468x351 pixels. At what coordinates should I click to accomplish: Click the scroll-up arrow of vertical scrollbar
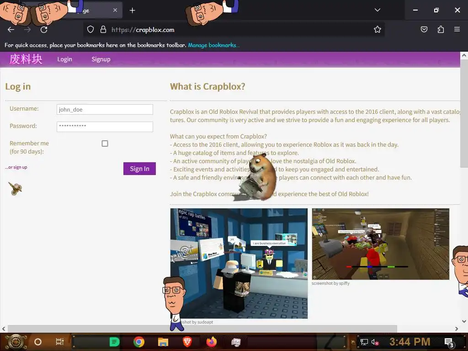(x=464, y=55)
